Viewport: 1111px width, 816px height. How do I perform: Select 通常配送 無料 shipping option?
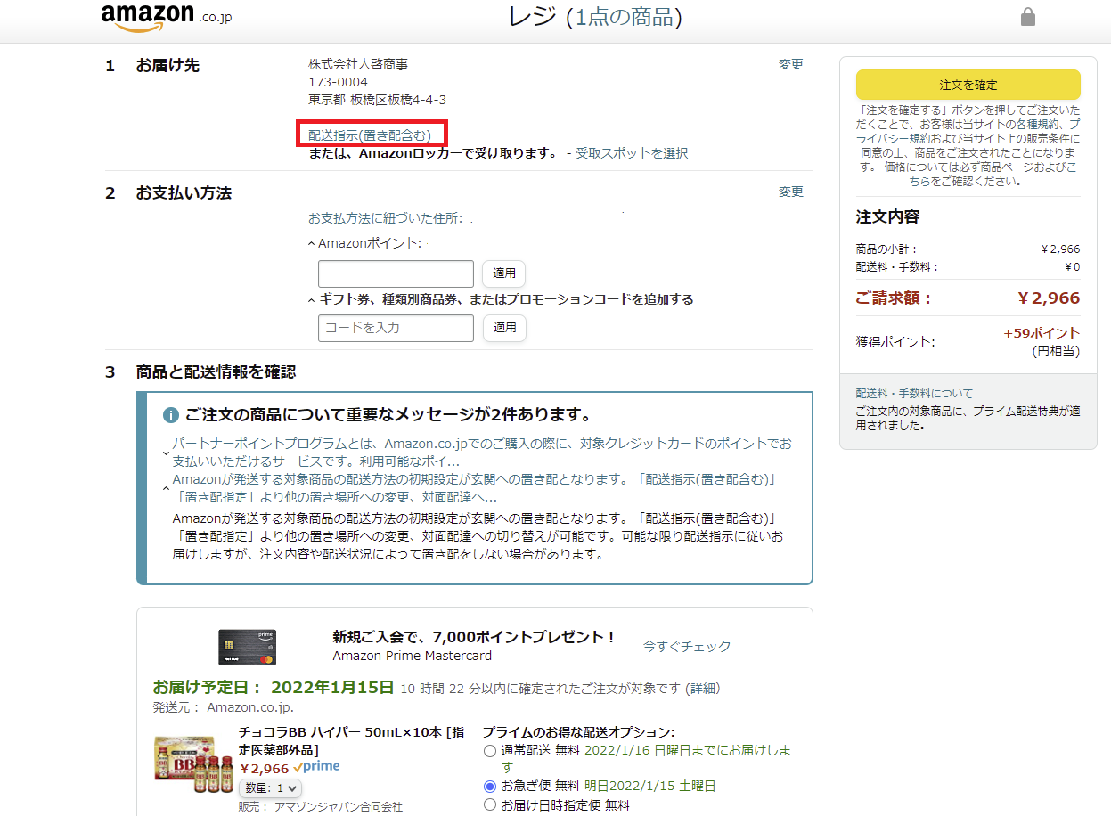[x=489, y=751]
